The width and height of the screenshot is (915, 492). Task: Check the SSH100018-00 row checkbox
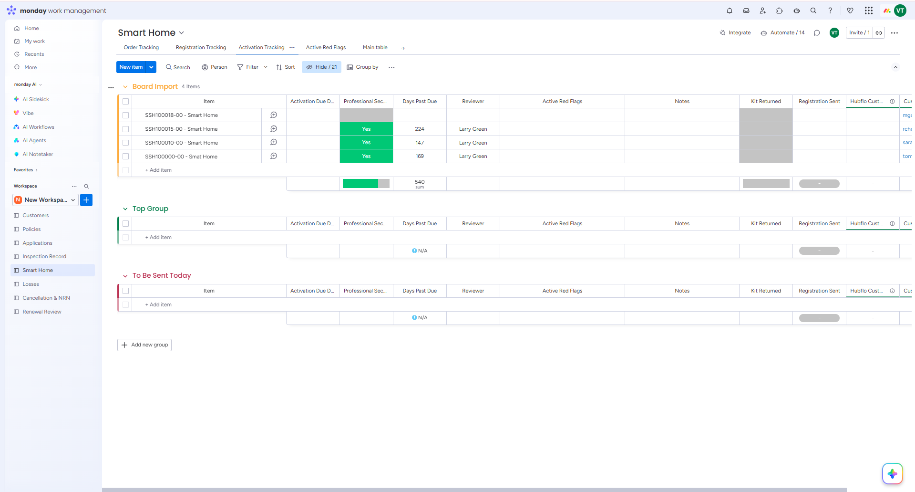[x=126, y=115]
